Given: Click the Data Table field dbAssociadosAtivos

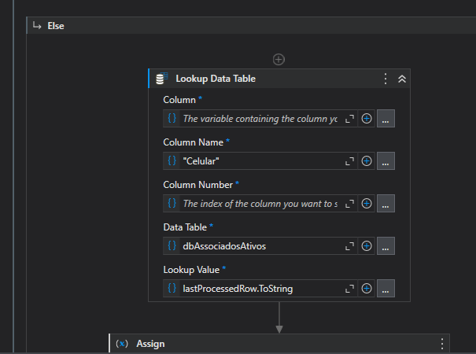Looking at the screenshot, I should tap(260, 246).
